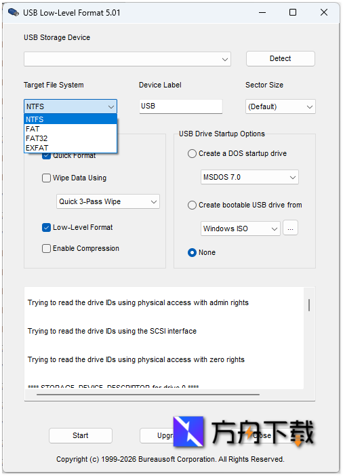Close the USB Low-Level Format window
This screenshot has height=476, width=343.
[324, 12]
